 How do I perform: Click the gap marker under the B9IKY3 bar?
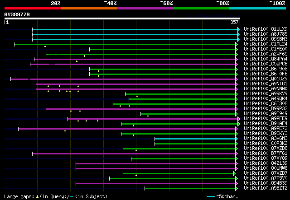point(133,136)
